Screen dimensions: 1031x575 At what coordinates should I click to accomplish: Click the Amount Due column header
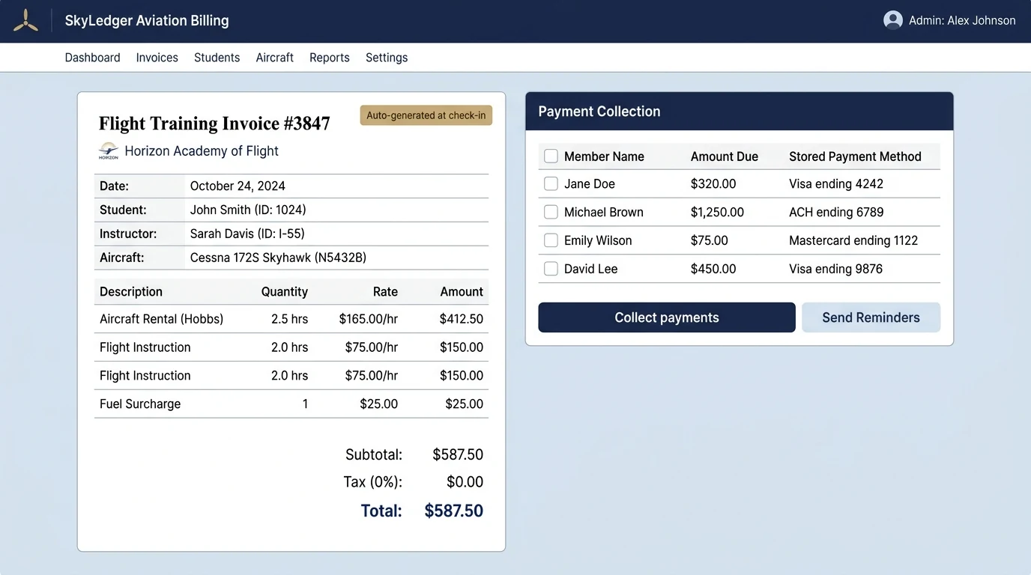[x=725, y=156]
